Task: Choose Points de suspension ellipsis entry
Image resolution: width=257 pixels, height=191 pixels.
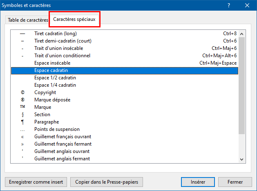Action: 57,129
